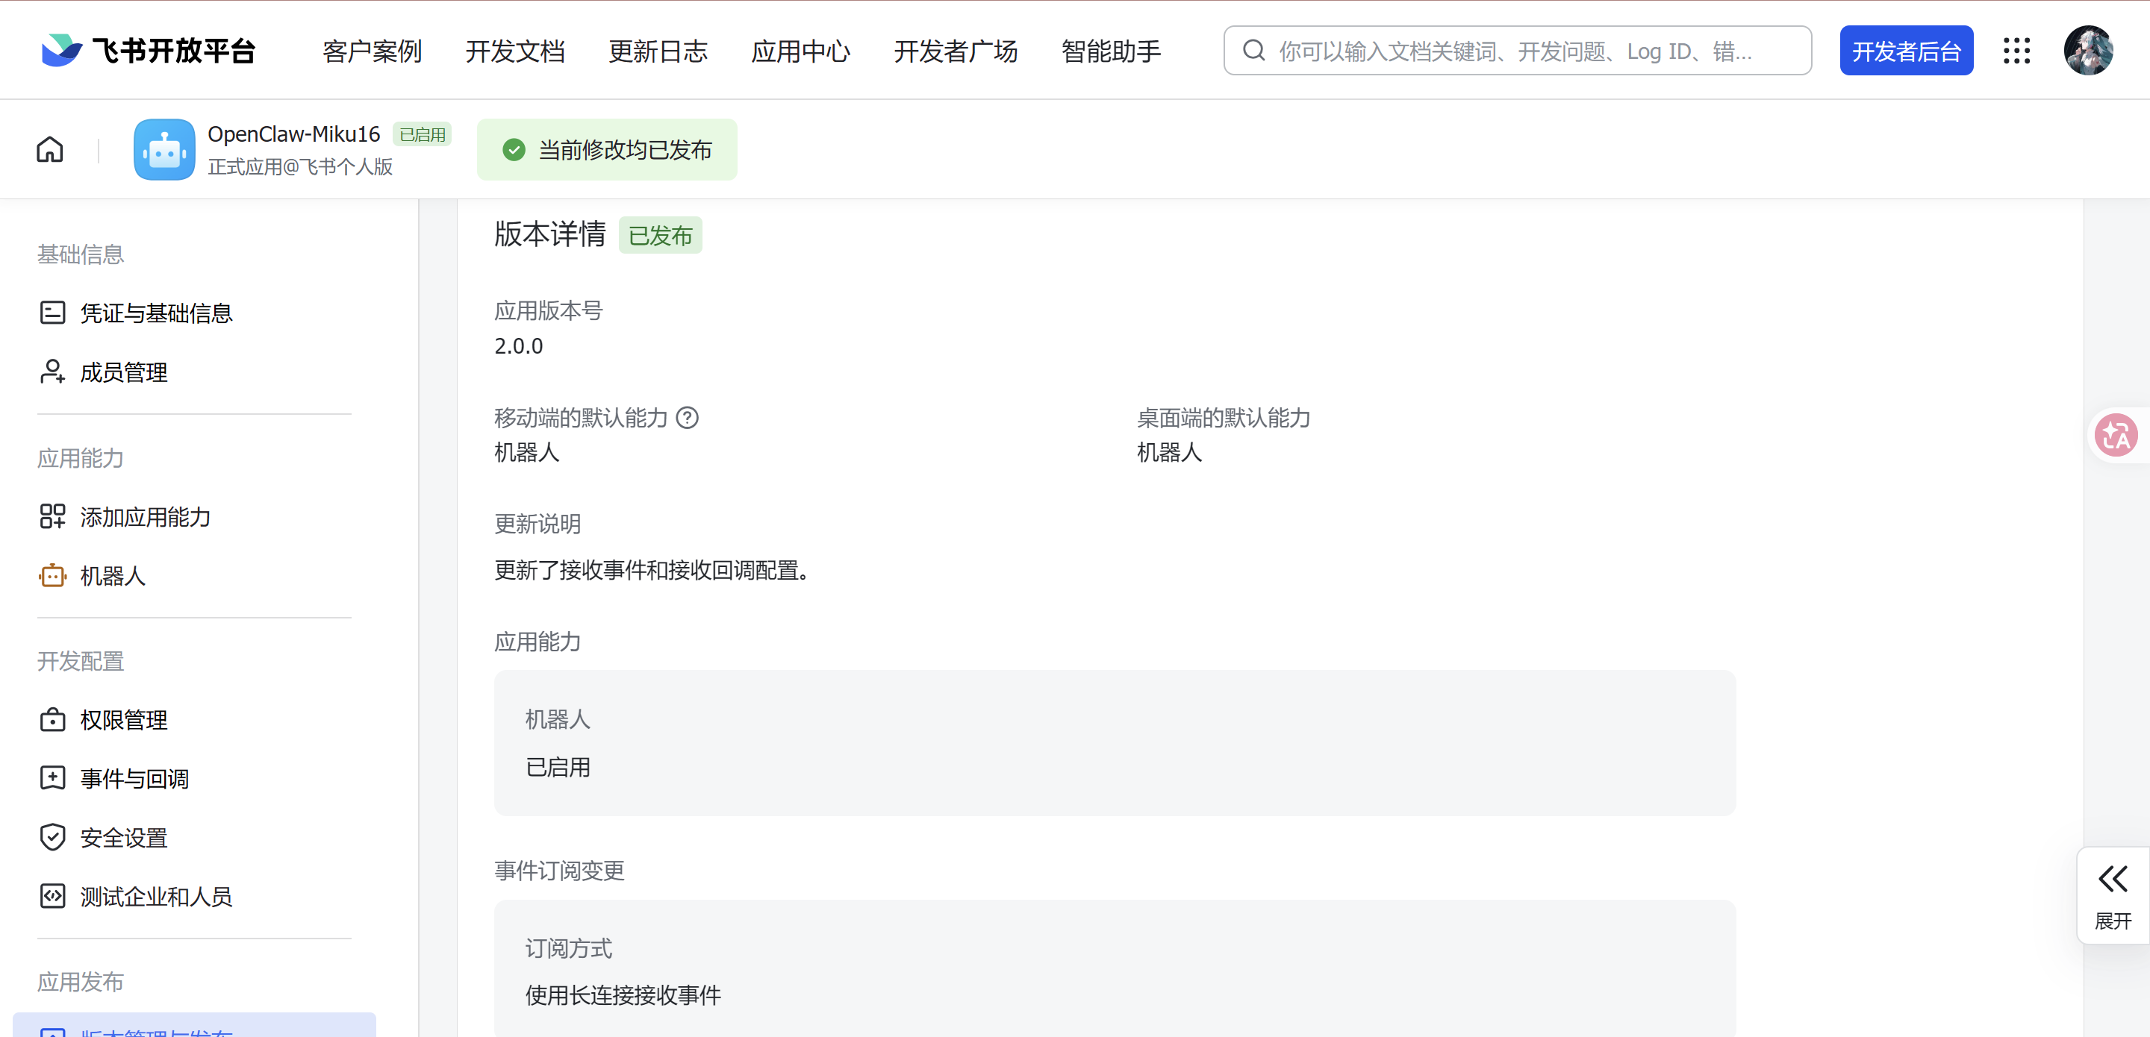Image resolution: width=2150 pixels, height=1037 pixels.
Task: Open 测试企业和人员 in the sidebar
Action: click(x=156, y=896)
